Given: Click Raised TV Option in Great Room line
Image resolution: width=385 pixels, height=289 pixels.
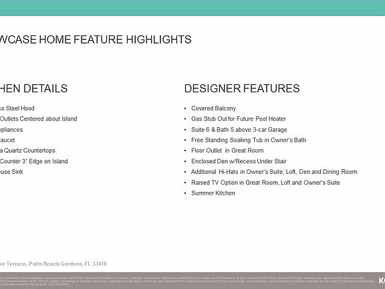Looking at the screenshot, I should [265, 183].
